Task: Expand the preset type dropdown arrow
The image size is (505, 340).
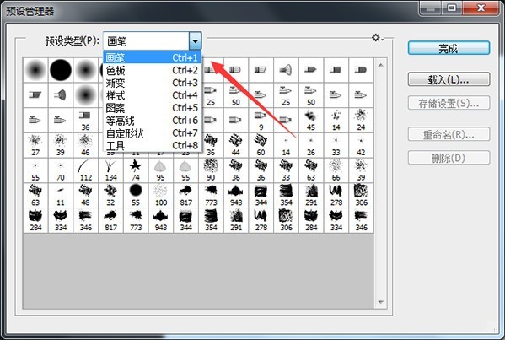Action: pos(196,41)
